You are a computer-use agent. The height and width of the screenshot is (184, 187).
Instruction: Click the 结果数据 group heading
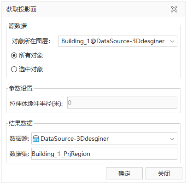pos(21,123)
